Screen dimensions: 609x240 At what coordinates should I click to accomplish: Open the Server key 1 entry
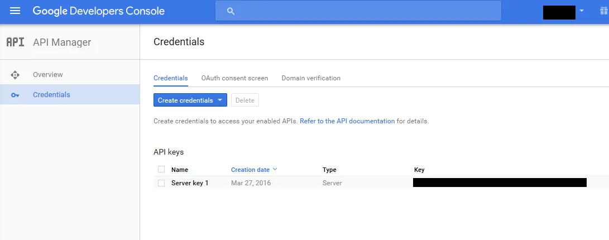click(x=190, y=183)
